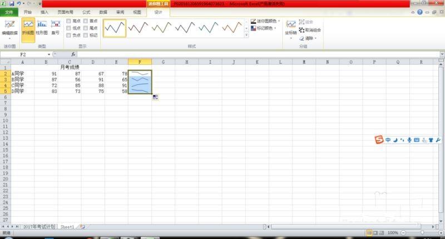The width and height of the screenshot is (445, 239).
Task: Switch to the 2017年考试计划 sheet tab
Action: point(39,227)
